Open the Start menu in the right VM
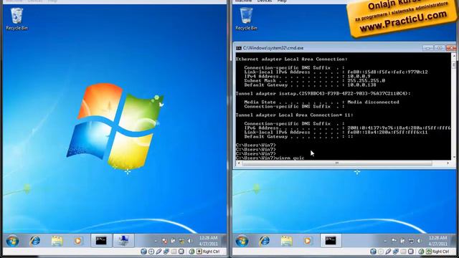The height and width of the screenshot is (258, 459). coord(242,241)
